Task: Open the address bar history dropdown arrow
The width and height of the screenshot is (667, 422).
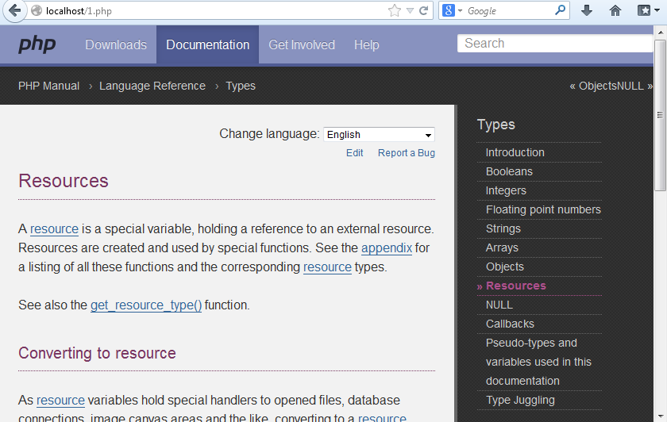Action: pos(410,11)
